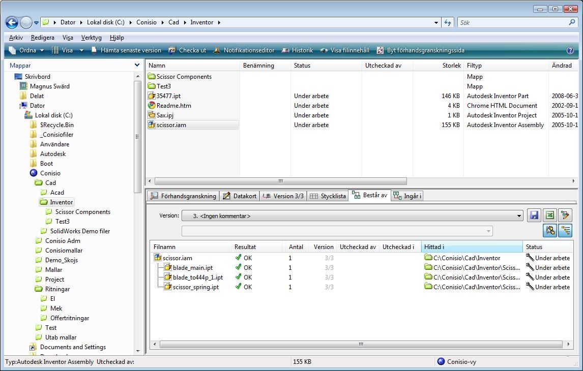
Task: Open the Redigera menu
Action: point(43,38)
